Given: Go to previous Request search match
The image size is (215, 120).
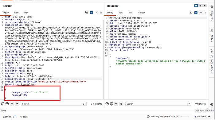Looking at the screenshot, I should pyautogui.click(x=12, y=104).
